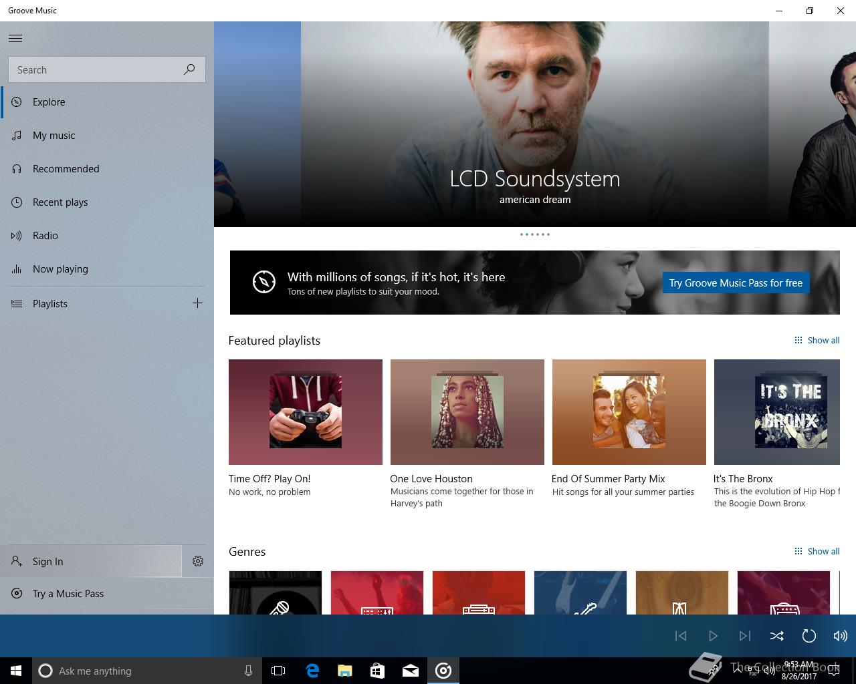Show all genres

pos(817,552)
